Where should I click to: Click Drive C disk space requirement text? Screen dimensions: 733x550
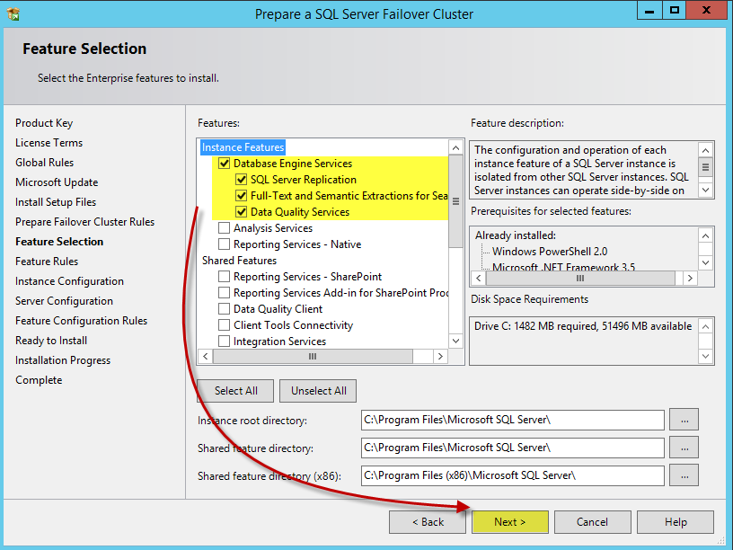[583, 326]
